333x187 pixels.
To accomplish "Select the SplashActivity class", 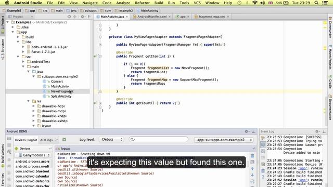I will pyautogui.click(x=61, y=96).
